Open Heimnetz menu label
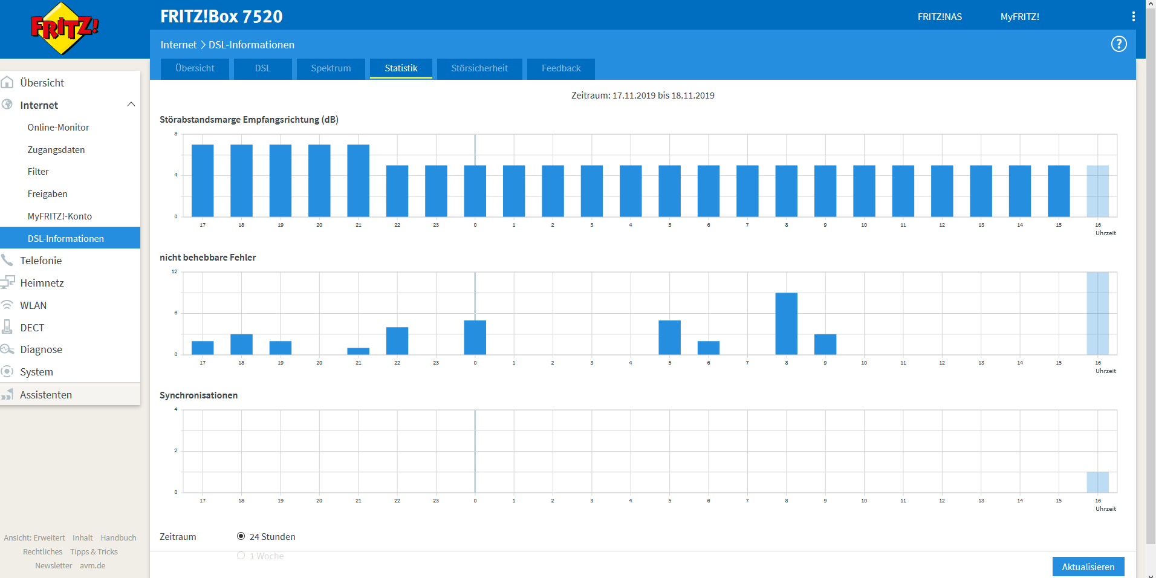Screen dimensions: 1156x578 pos(42,283)
